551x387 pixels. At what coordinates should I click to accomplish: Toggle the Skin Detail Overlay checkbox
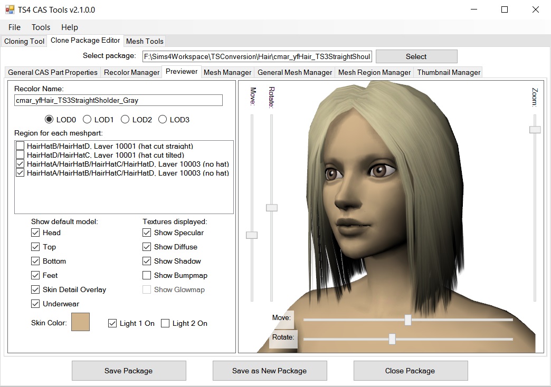coord(35,289)
